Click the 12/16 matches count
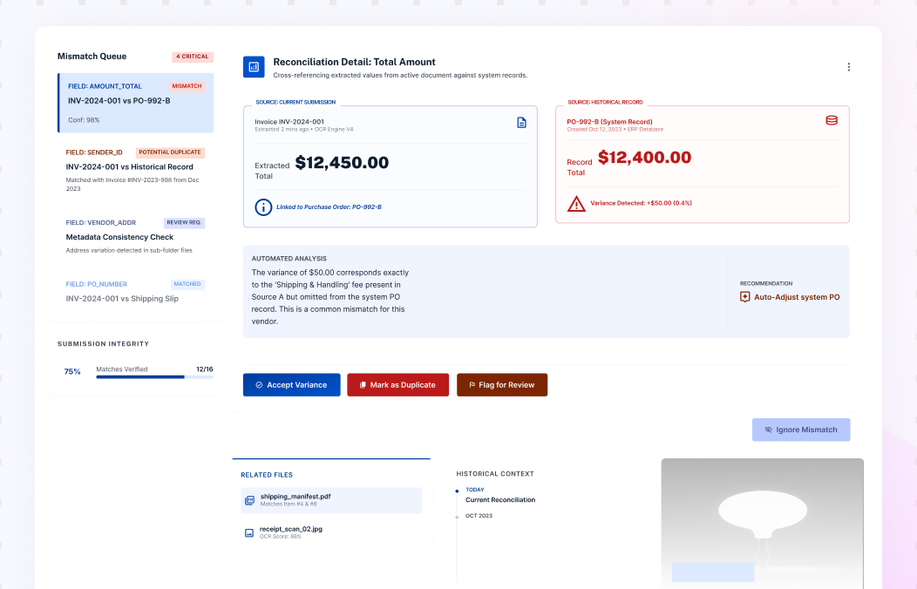The image size is (917, 589). click(205, 369)
